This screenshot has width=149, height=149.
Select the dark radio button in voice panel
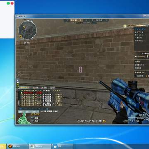[136, 76]
